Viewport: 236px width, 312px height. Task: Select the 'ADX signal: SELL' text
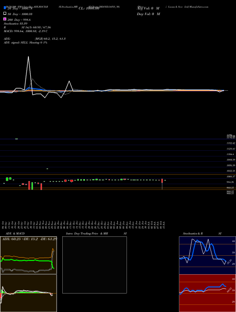click(x=16, y=43)
